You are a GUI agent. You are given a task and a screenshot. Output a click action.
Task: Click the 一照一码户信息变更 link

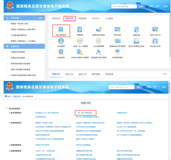84,113
